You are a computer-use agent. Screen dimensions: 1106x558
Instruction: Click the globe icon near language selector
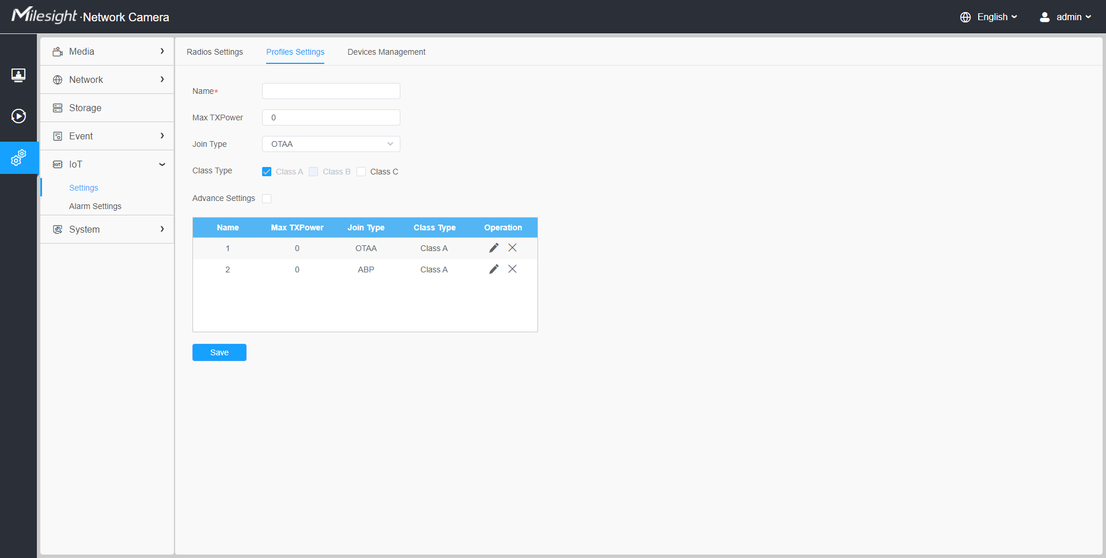(966, 17)
